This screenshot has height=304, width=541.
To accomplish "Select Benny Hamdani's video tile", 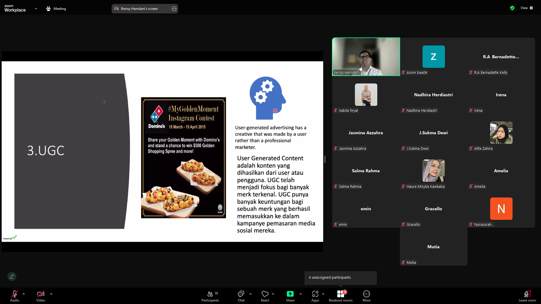I will (x=366, y=57).
